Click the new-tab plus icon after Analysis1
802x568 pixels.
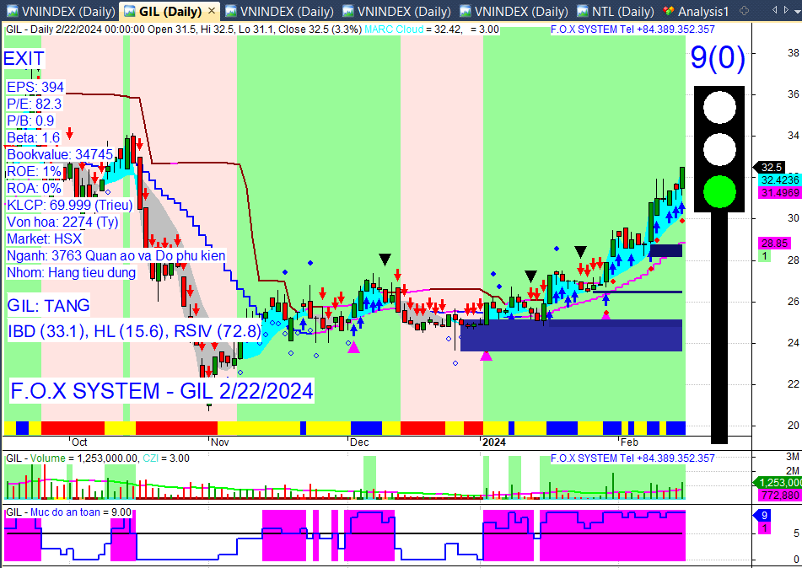coord(744,11)
